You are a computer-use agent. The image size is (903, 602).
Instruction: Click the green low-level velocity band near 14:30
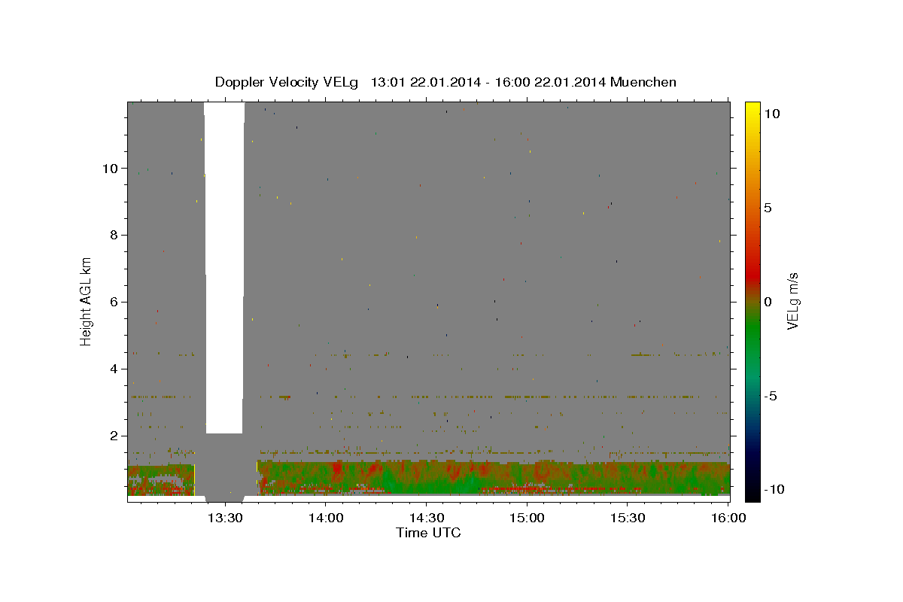[x=426, y=477]
